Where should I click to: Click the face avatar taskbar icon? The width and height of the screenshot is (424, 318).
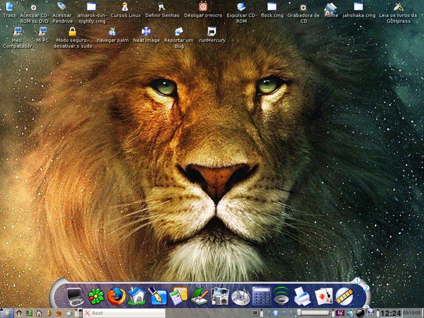point(19,313)
